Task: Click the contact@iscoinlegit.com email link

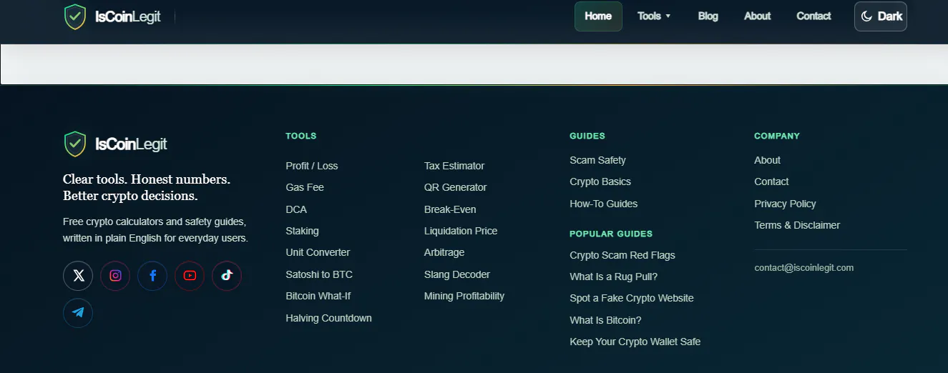Action: coord(804,268)
